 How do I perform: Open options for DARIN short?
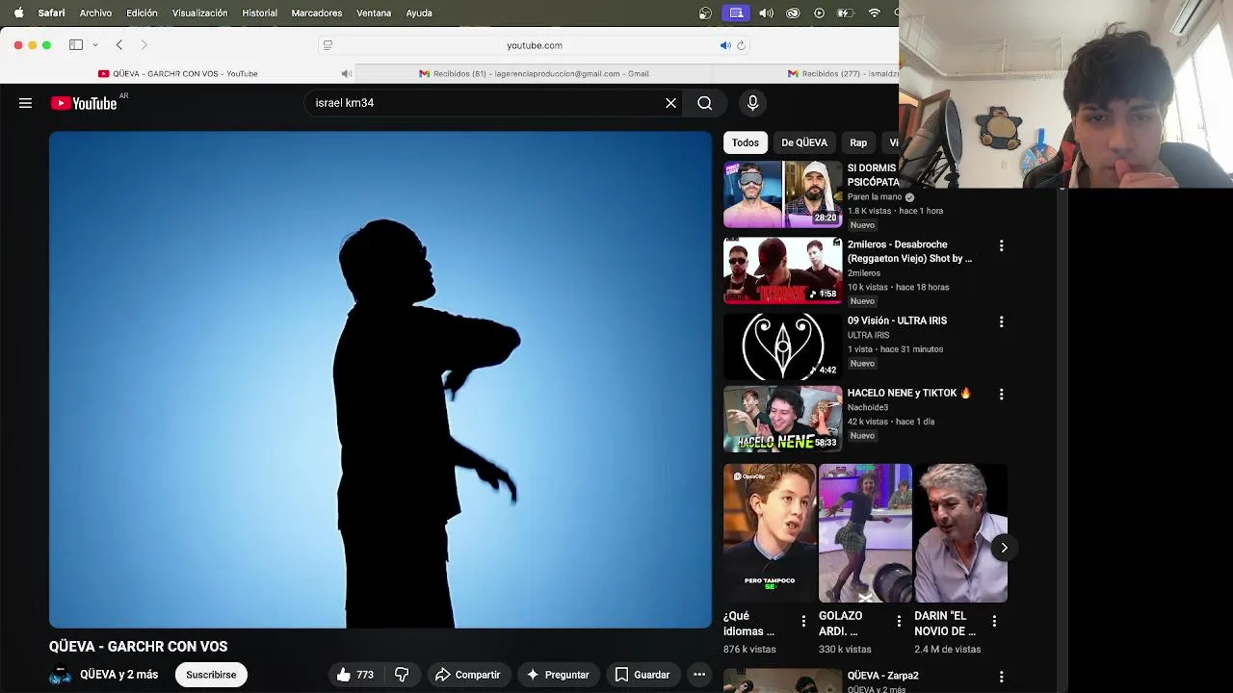pos(995,622)
